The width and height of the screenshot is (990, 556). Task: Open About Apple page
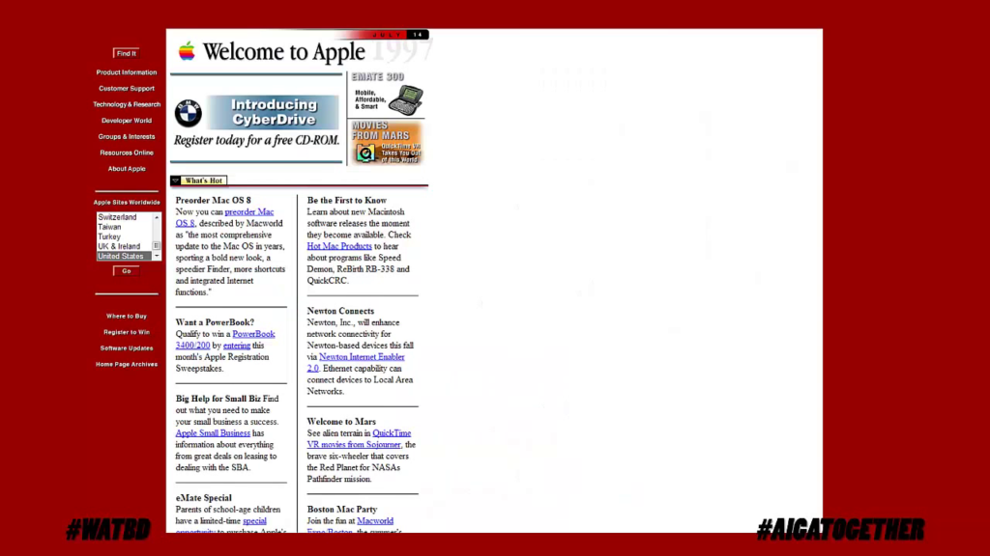tap(127, 169)
